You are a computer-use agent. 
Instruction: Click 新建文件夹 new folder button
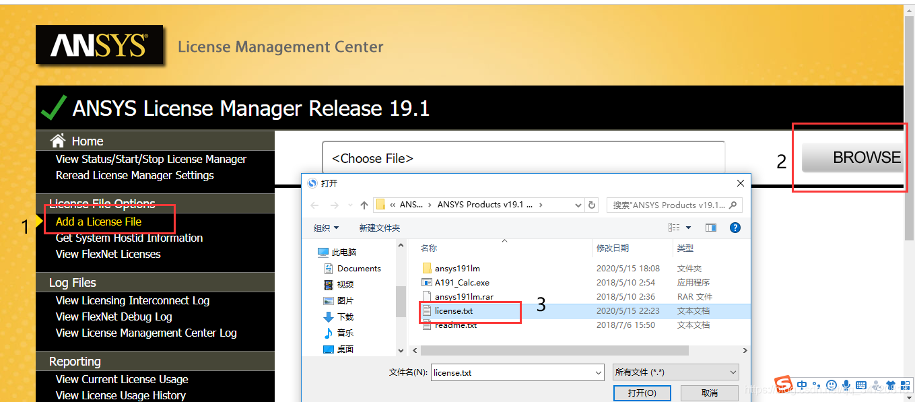pyautogui.click(x=380, y=228)
